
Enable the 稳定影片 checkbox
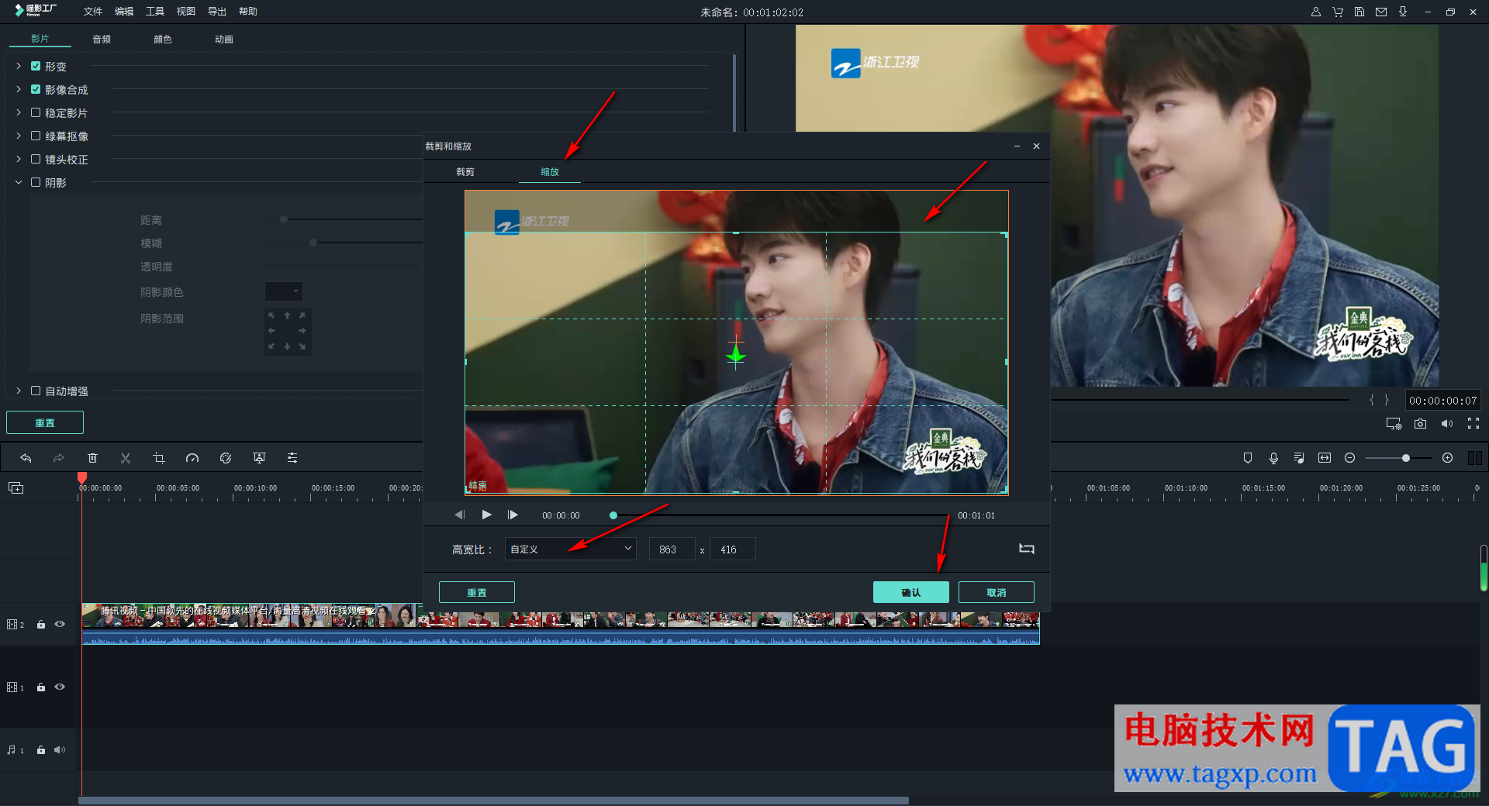pos(36,112)
